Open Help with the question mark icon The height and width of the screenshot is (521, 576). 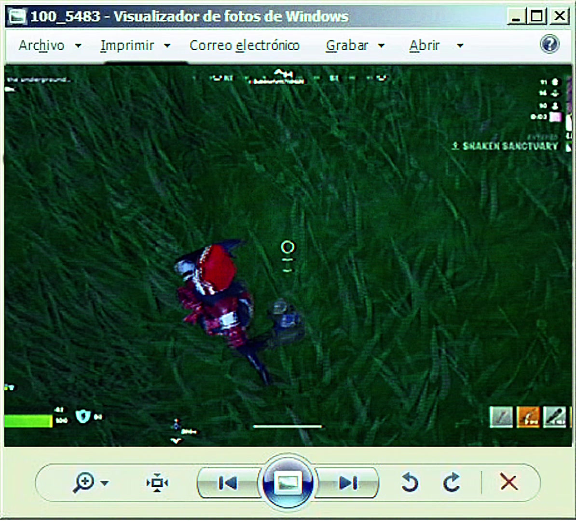click(549, 44)
